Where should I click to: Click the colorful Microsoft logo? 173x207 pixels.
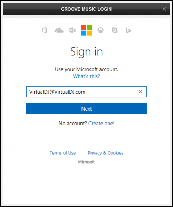pos(87,30)
